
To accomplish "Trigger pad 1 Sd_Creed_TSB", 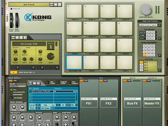I will pos(74,62).
